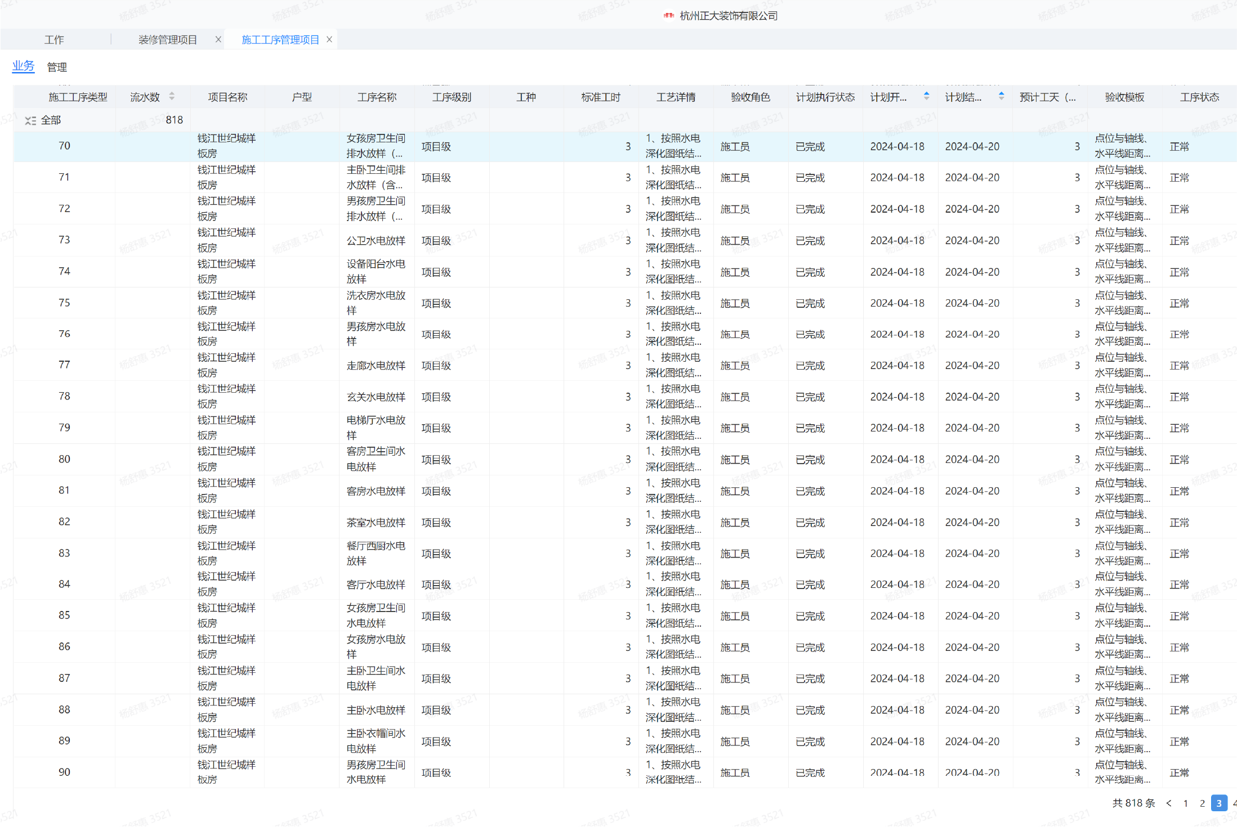Image resolution: width=1237 pixels, height=827 pixels.
Task: Click current page 3 button
Action: pyautogui.click(x=1219, y=803)
